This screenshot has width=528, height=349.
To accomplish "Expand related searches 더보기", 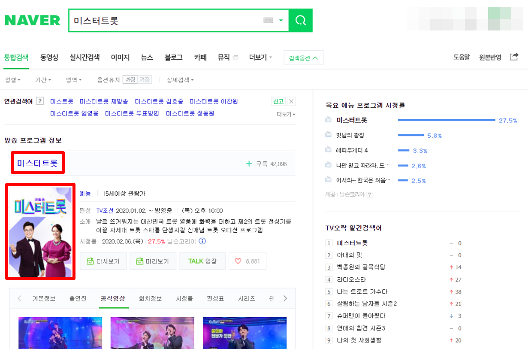I will (286, 114).
